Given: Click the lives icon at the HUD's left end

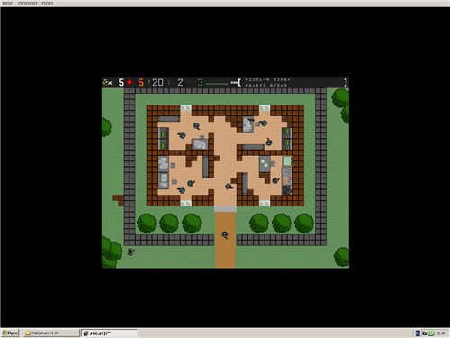Looking at the screenshot, I should [107, 82].
